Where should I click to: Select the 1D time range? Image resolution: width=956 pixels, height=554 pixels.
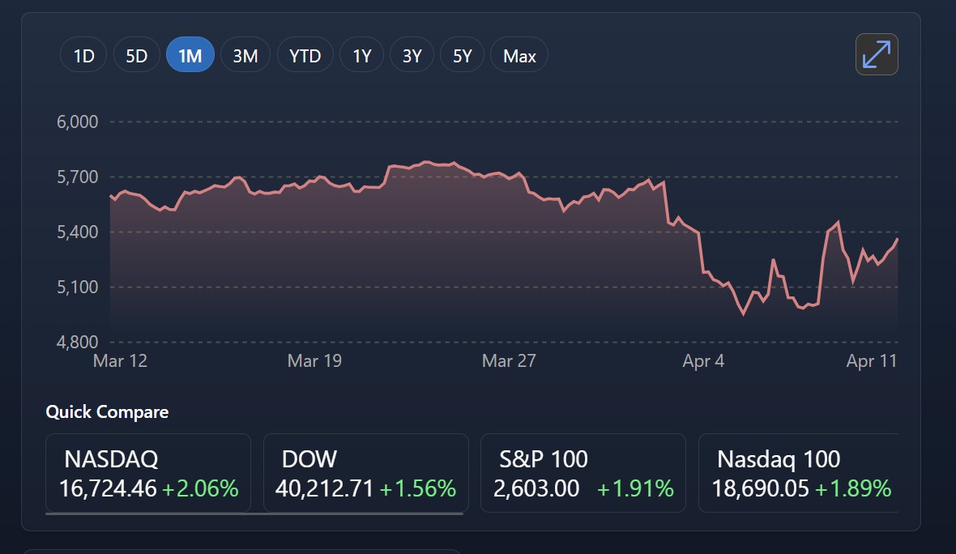83,54
